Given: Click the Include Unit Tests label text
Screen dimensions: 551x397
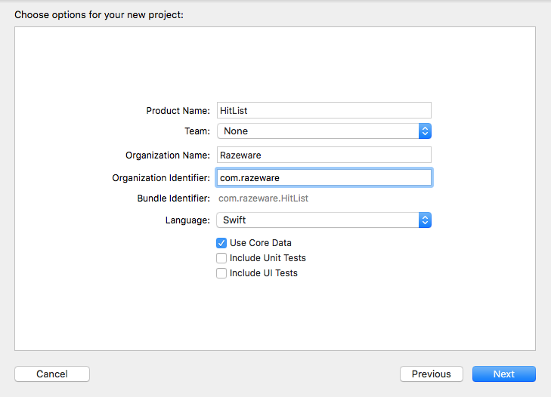Looking at the screenshot, I should click(x=268, y=258).
